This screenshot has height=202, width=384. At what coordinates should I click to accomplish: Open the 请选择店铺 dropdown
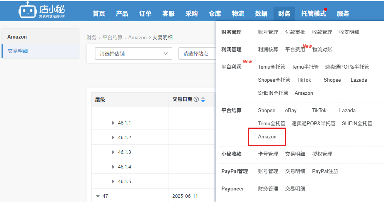coord(133,54)
